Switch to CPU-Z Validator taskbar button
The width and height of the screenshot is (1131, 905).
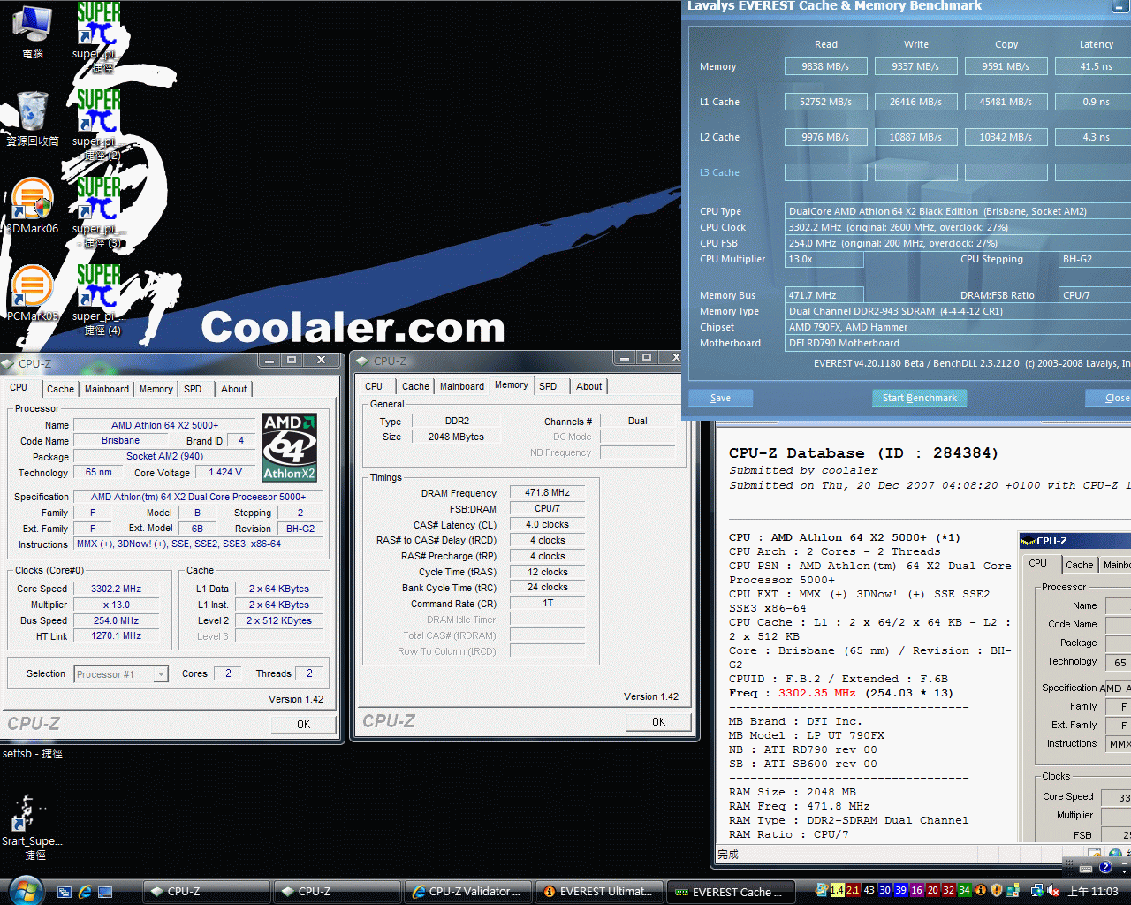pos(468,892)
